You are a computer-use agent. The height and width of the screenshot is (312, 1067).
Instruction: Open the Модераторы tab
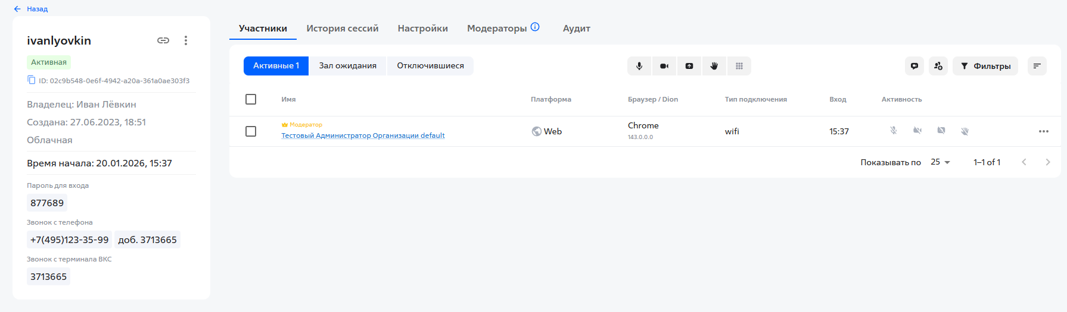click(497, 29)
